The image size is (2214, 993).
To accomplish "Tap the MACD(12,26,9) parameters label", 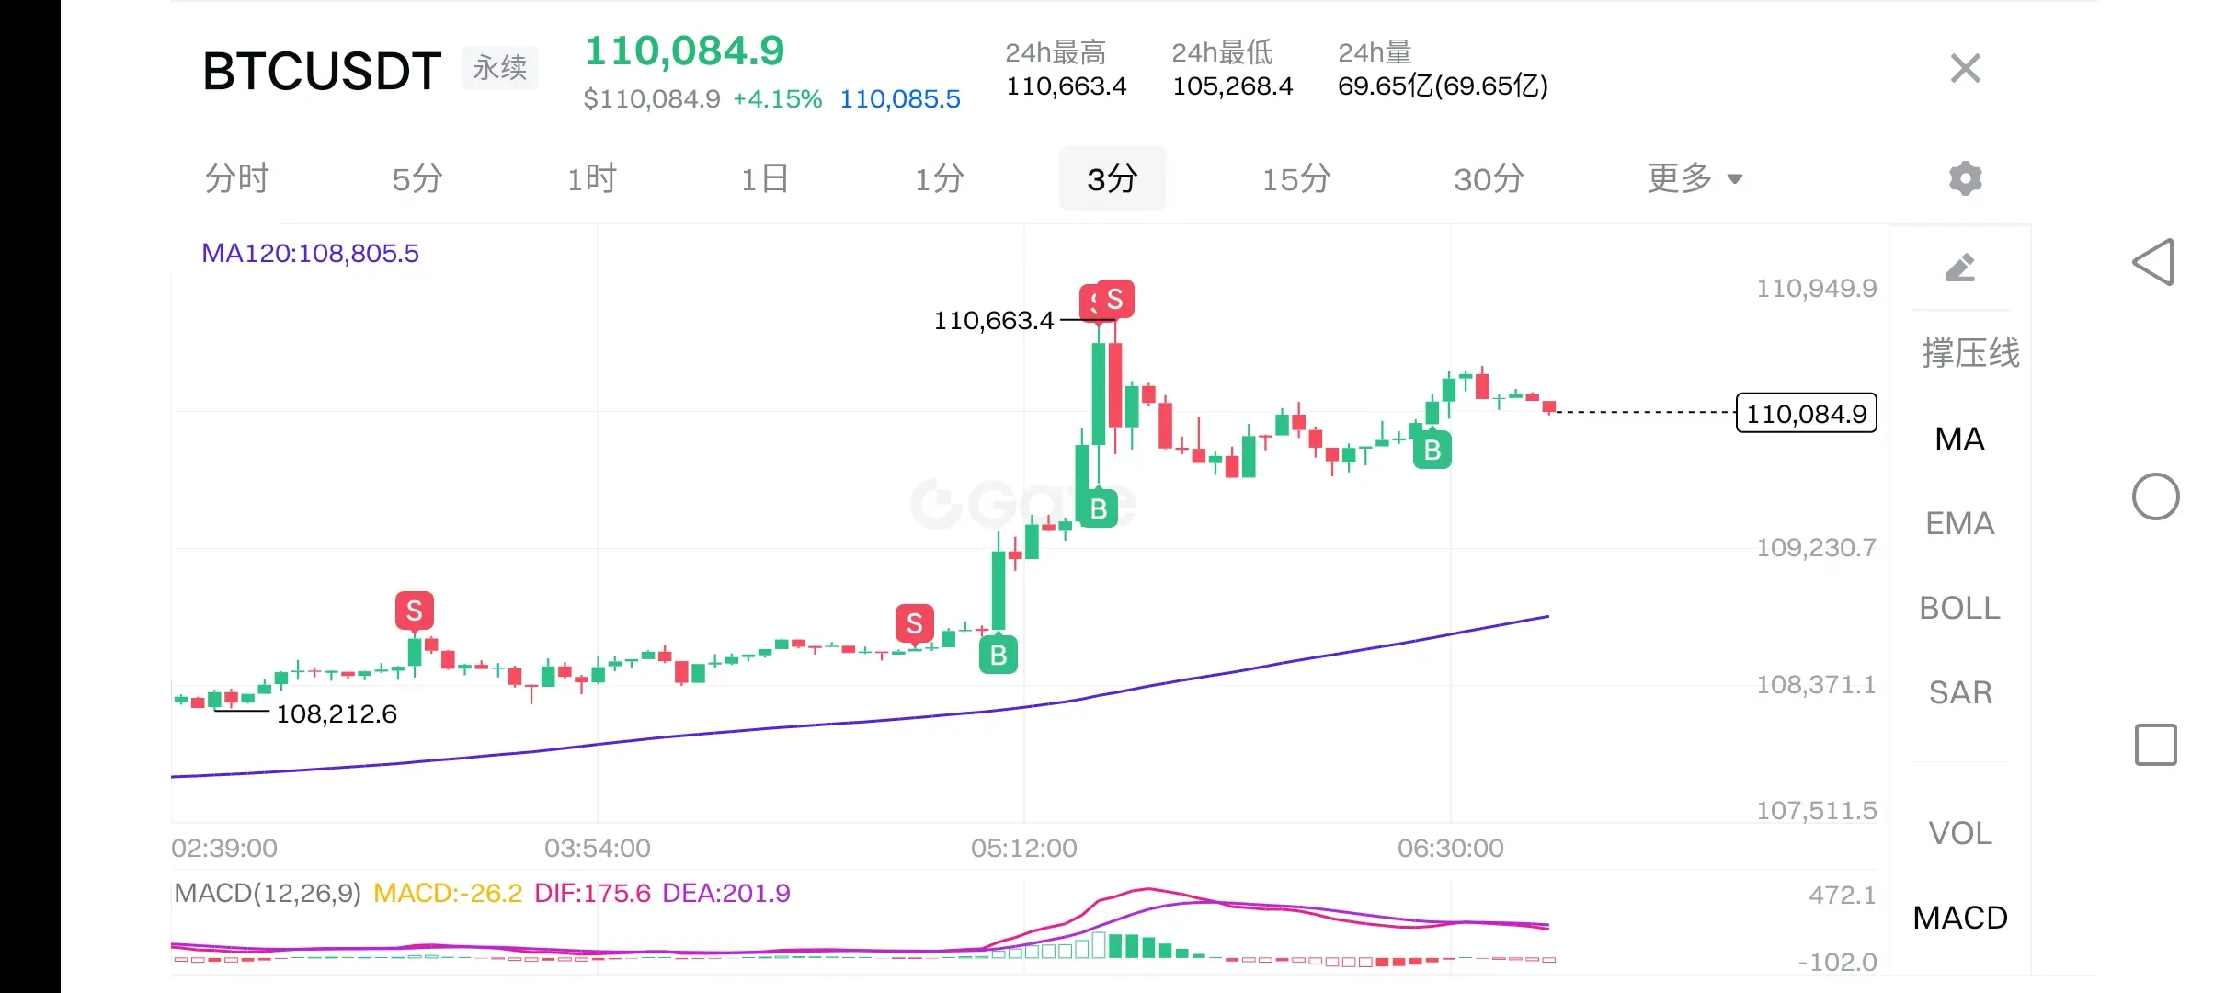I will pos(268,893).
